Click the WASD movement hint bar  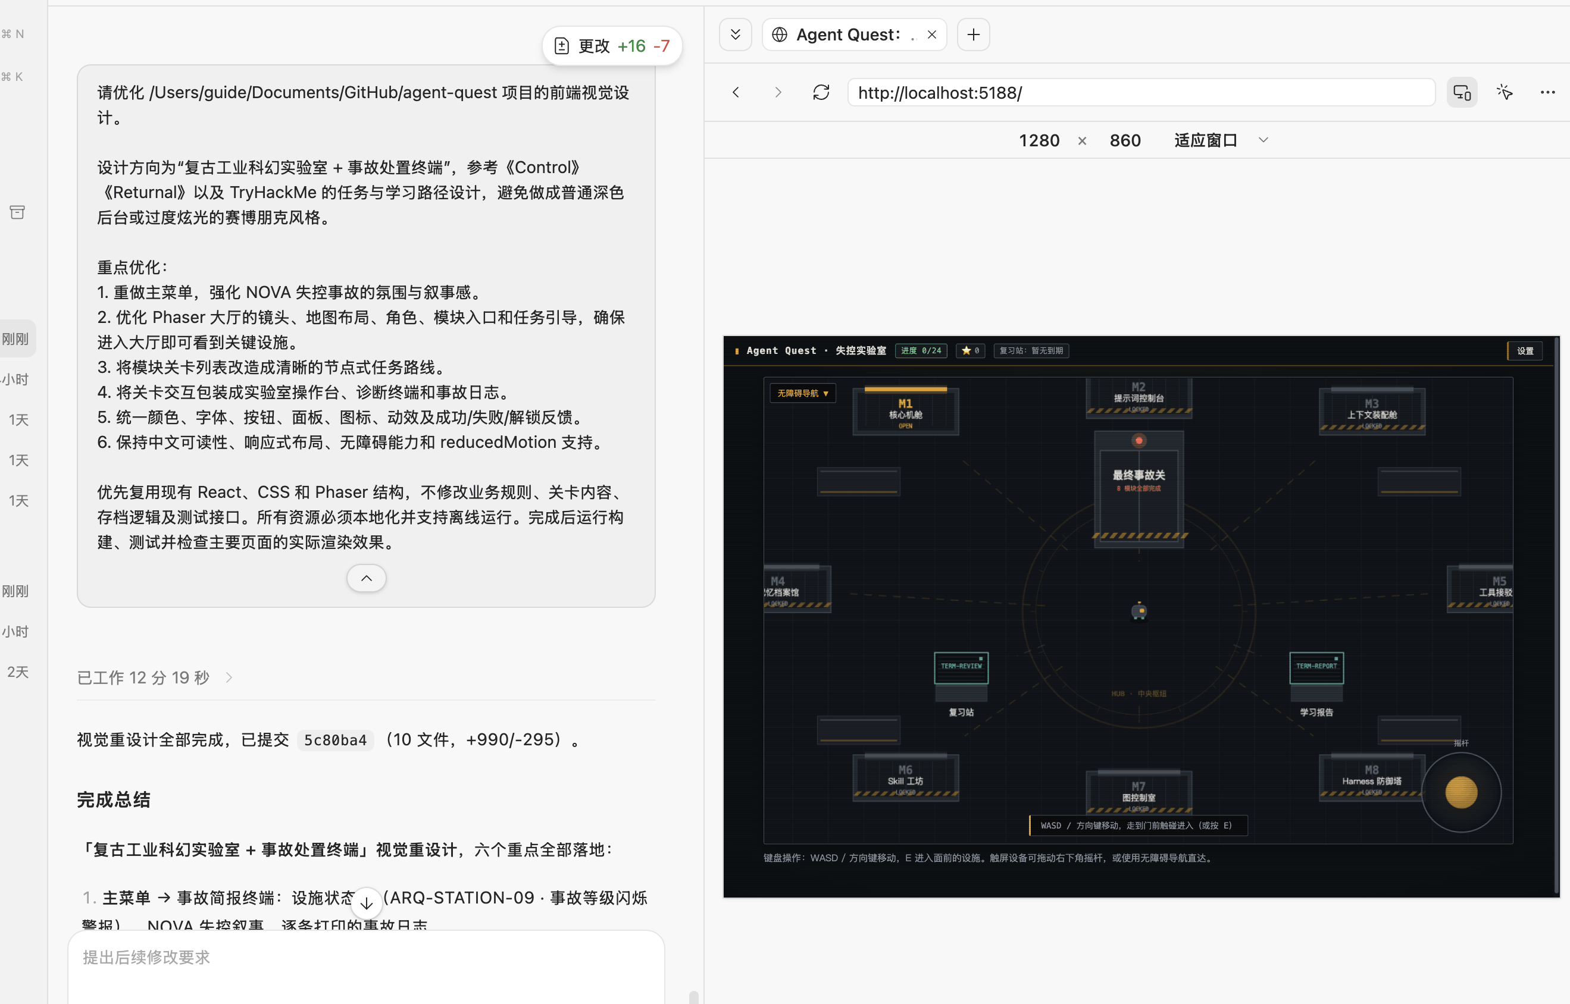1138,826
